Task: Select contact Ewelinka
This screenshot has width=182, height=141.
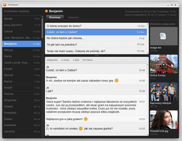Action: [x=22, y=125]
